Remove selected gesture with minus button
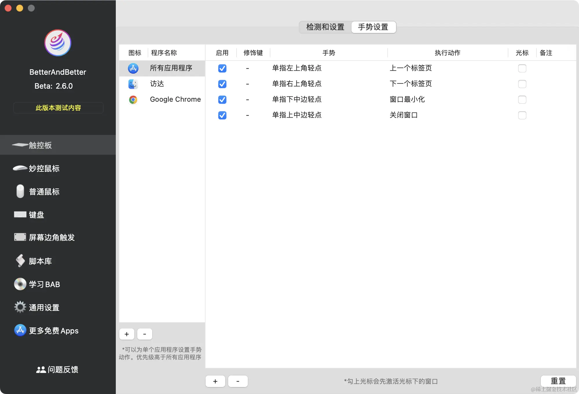Image resolution: width=579 pixels, height=394 pixels. 238,381
